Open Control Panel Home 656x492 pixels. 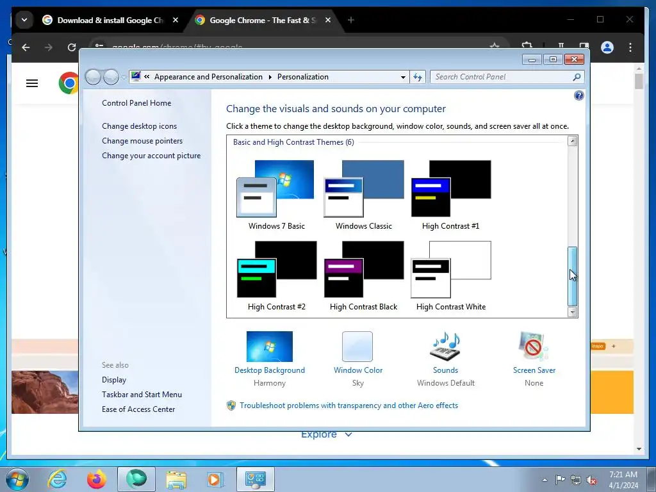136,103
